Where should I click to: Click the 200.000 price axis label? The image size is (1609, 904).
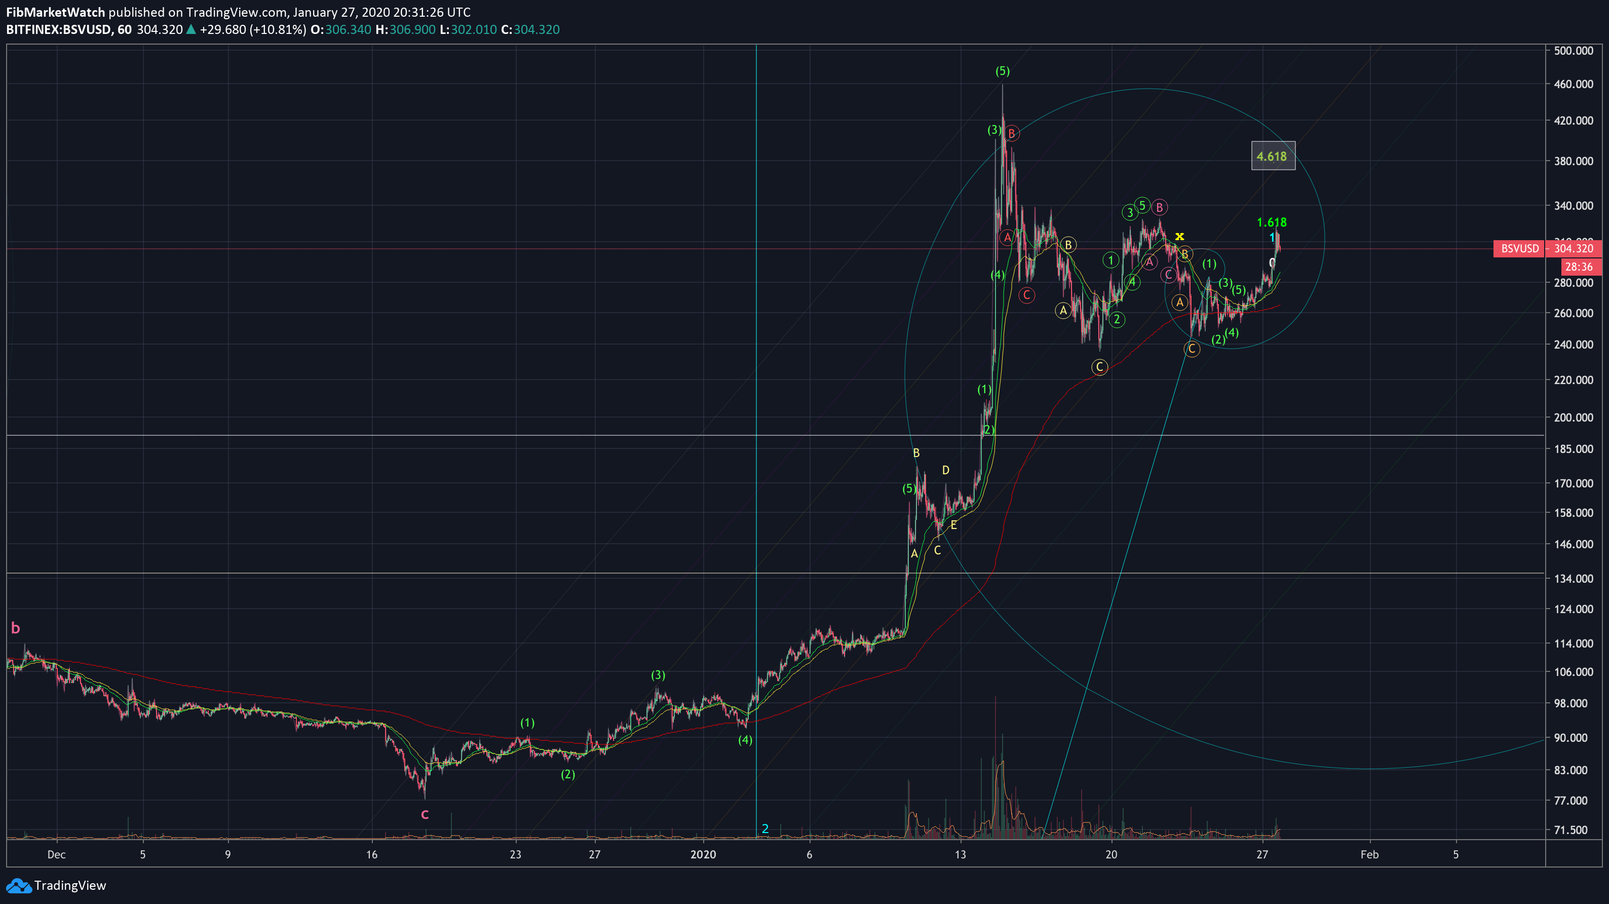pyautogui.click(x=1574, y=418)
